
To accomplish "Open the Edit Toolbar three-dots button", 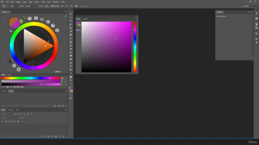I will click(x=71, y=84).
